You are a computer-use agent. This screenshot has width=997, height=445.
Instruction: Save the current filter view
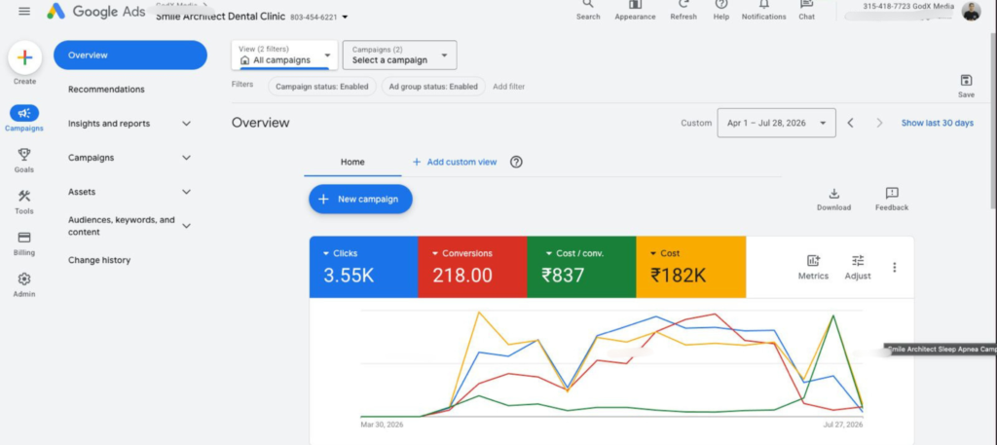point(966,86)
